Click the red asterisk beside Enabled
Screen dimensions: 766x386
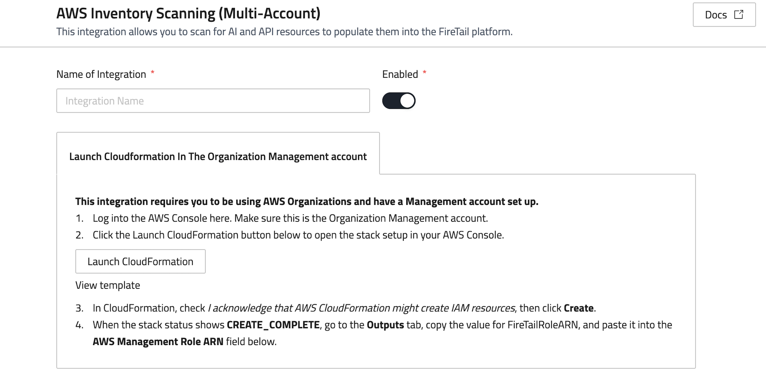[424, 72]
